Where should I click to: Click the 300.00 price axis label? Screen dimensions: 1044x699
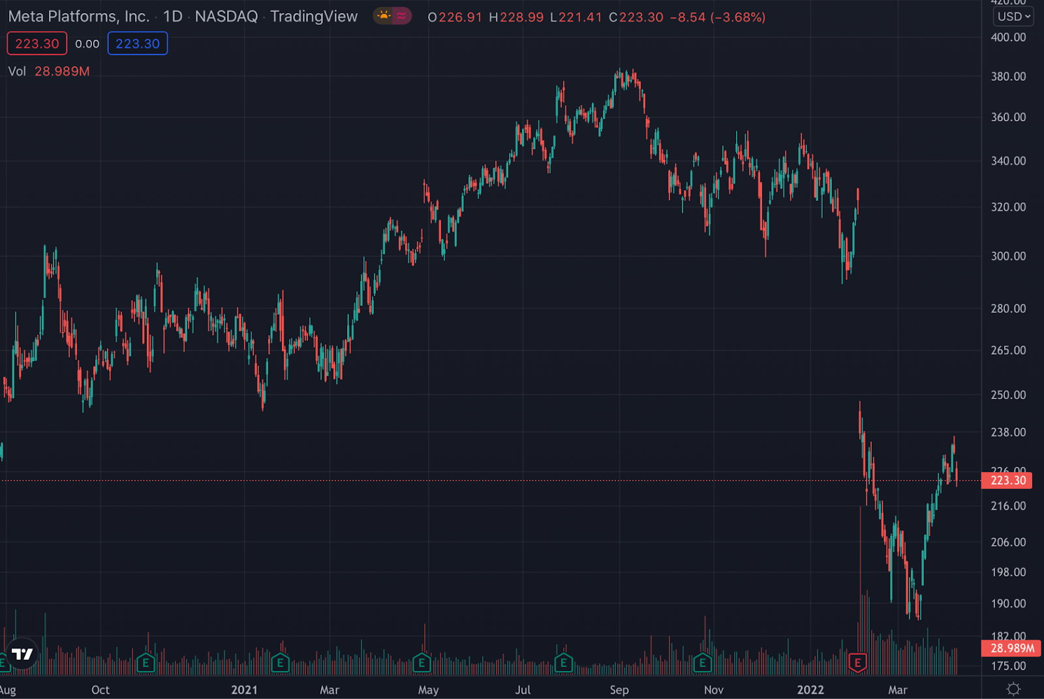[1008, 256]
